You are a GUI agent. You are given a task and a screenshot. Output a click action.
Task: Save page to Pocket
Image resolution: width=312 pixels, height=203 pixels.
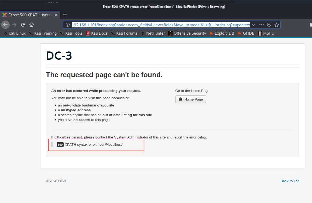(269, 25)
